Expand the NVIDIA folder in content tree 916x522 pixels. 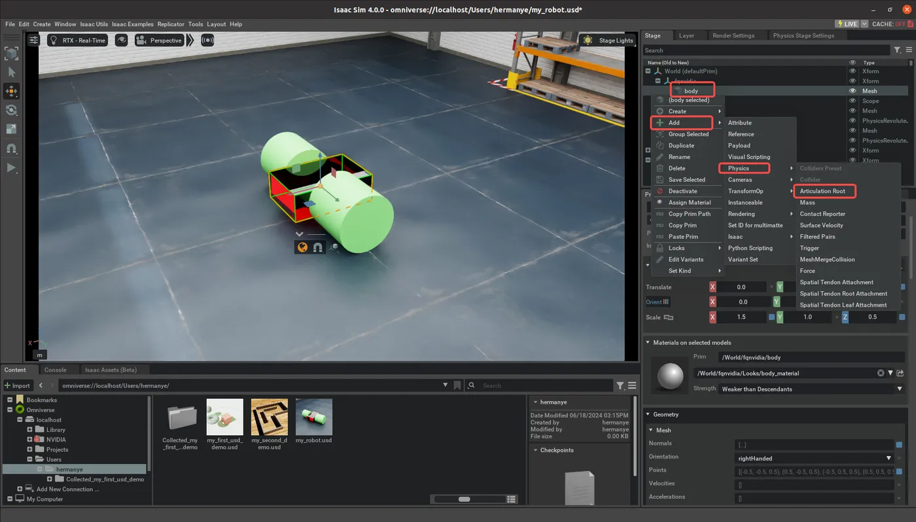pos(30,440)
